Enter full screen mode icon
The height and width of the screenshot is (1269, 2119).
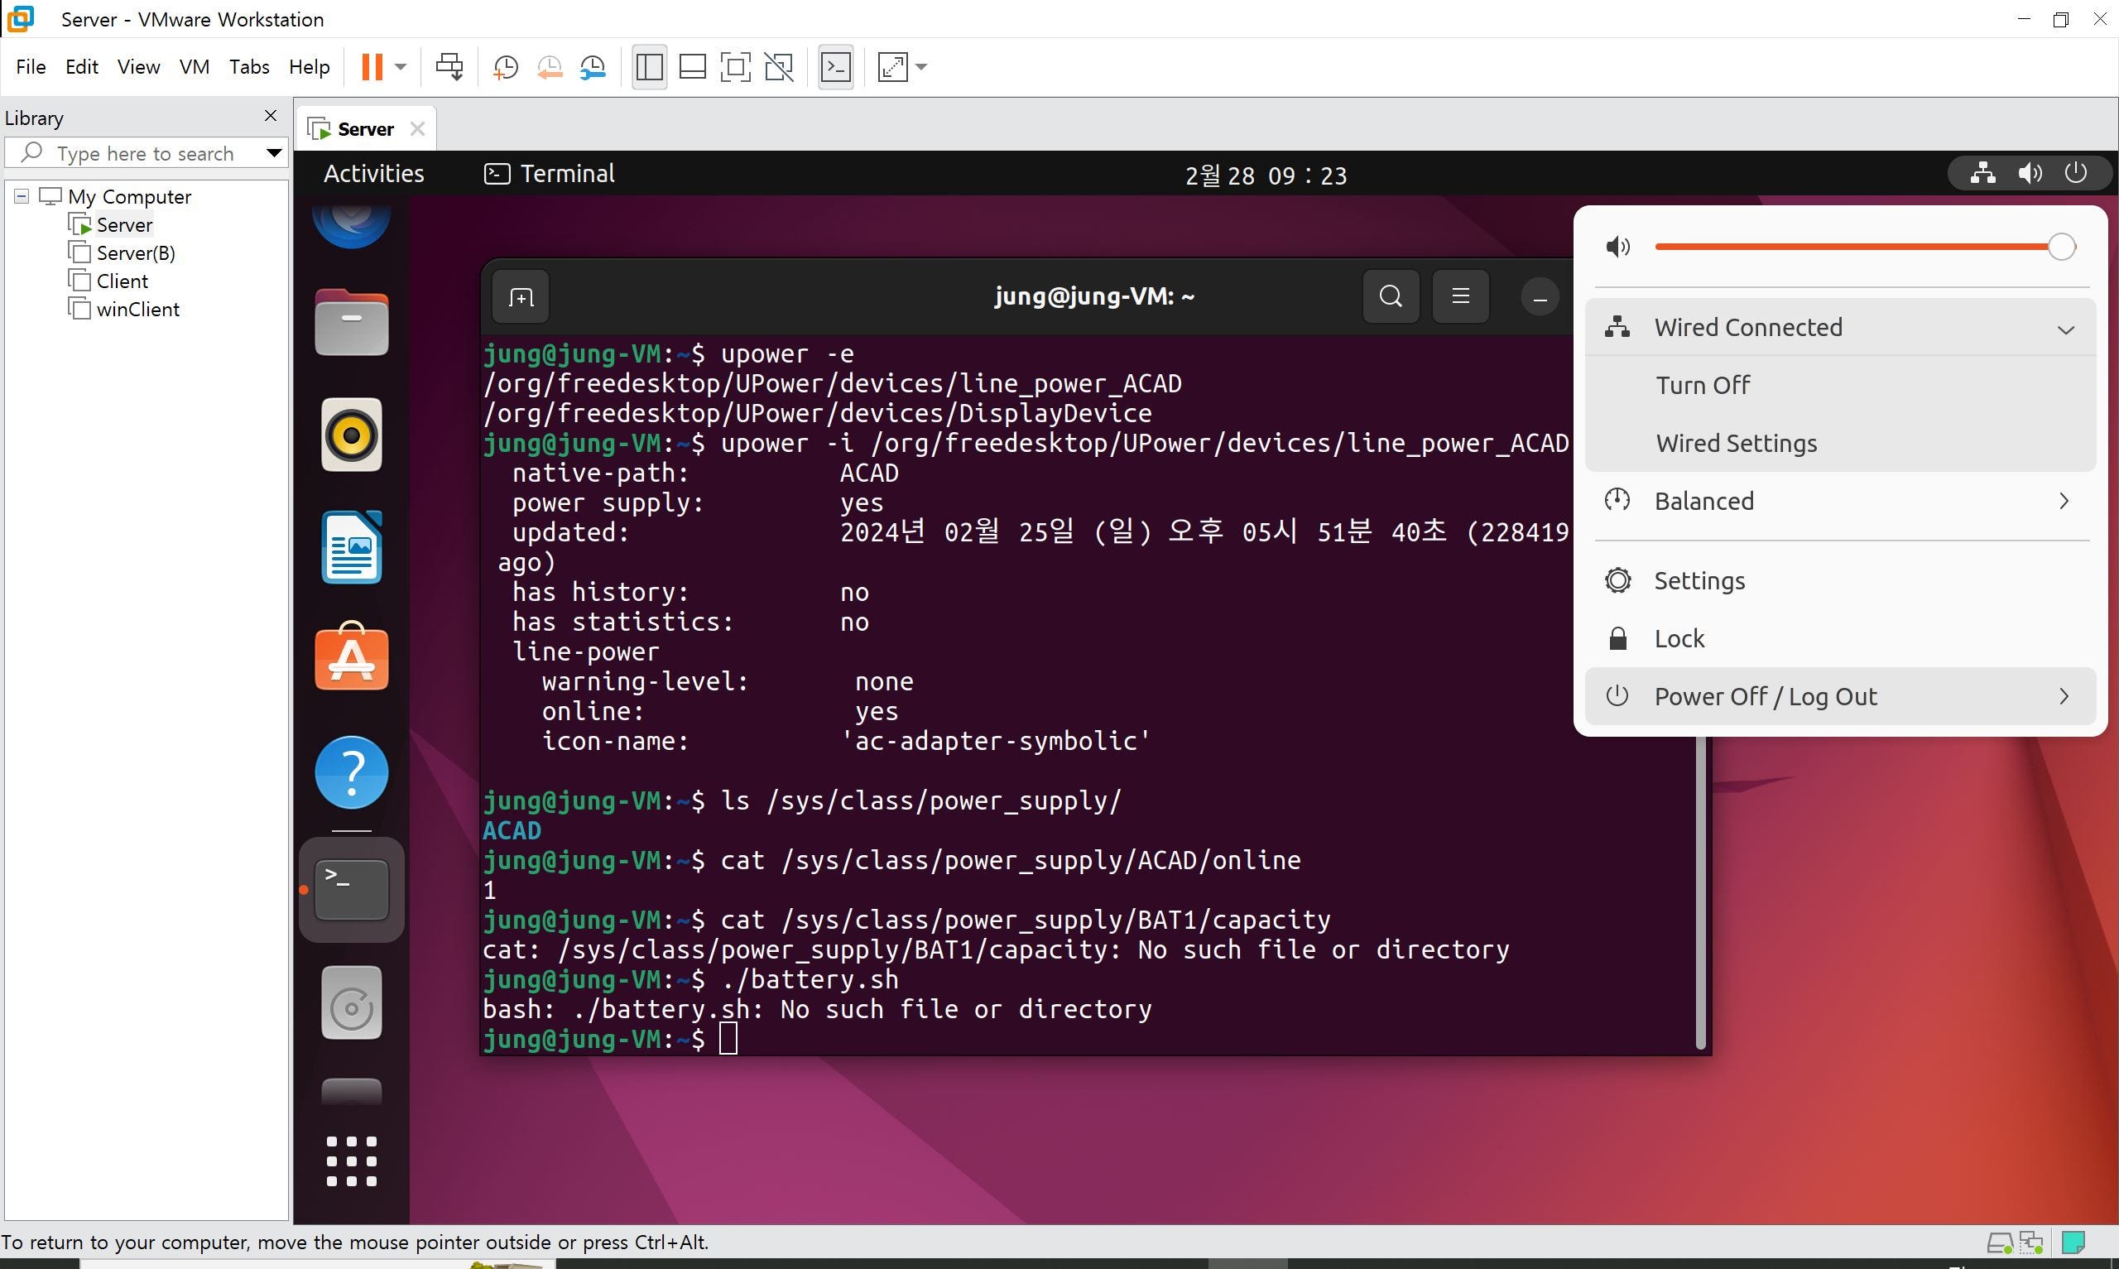(735, 67)
